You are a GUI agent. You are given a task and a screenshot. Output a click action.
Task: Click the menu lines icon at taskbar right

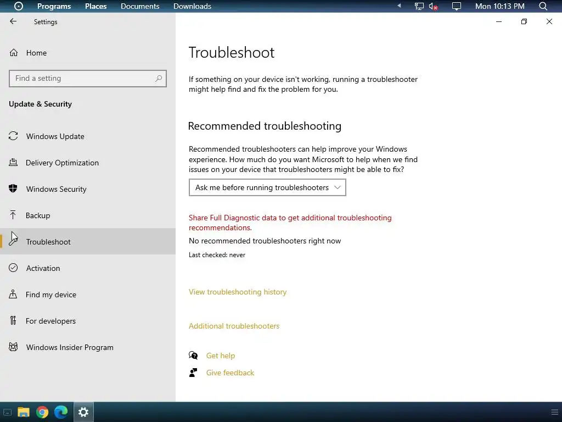pyautogui.click(x=554, y=412)
